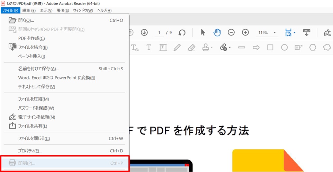Activate the hand pan tool

point(217,32)
